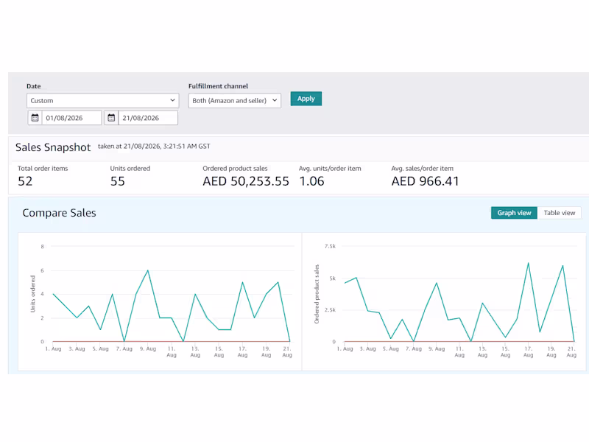
Task: Switch to Table view
Action: point(560,213)
